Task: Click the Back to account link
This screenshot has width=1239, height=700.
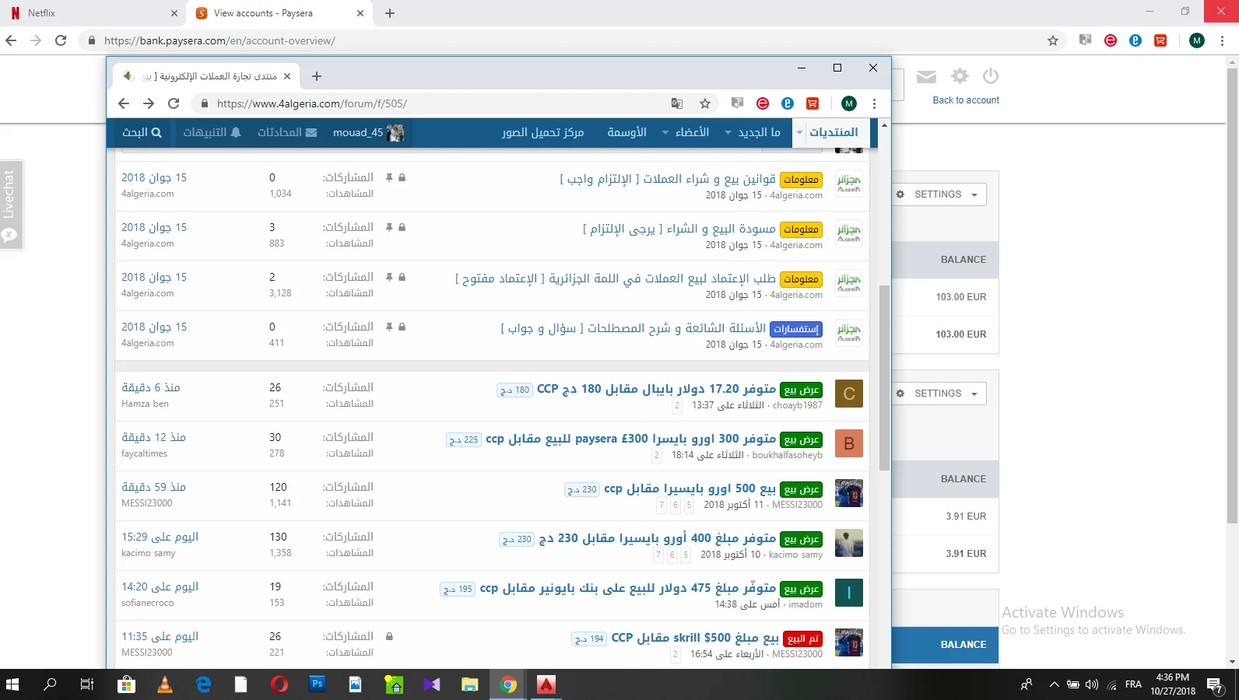Action: 965,100
